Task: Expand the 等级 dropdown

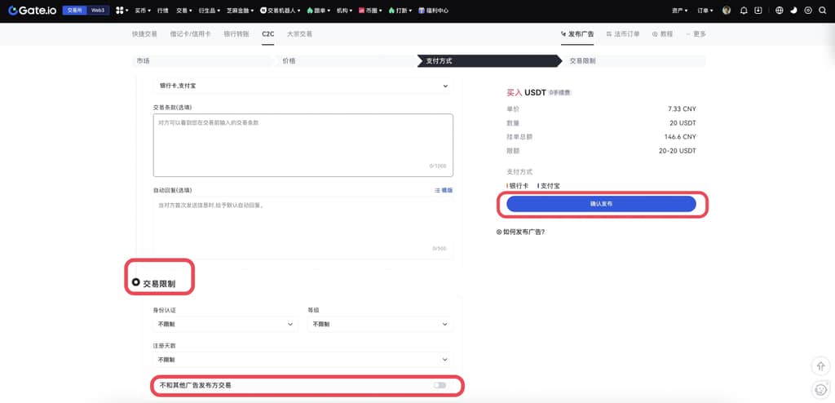Action: 380,324
